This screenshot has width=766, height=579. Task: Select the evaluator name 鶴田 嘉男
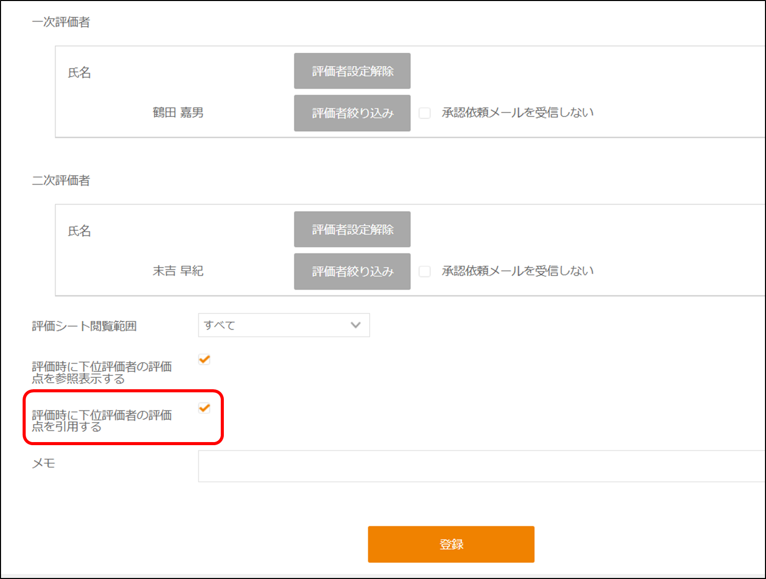click(178, 113)
